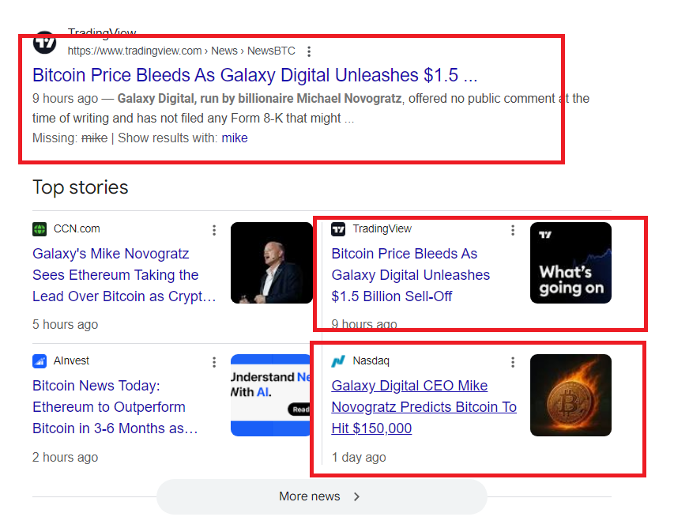
Task: Open more options for the Nasdaq story
Action: [512, 362]
